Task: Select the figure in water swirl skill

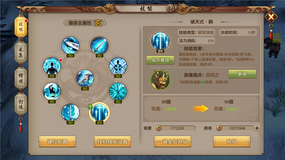Action: (x=52, y=91)
